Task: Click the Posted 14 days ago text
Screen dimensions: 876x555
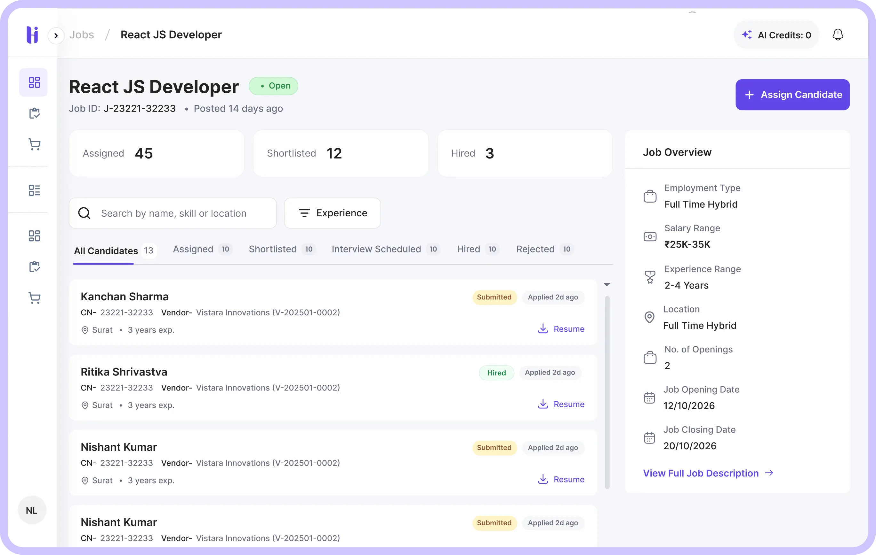Action: click(238, 109)
